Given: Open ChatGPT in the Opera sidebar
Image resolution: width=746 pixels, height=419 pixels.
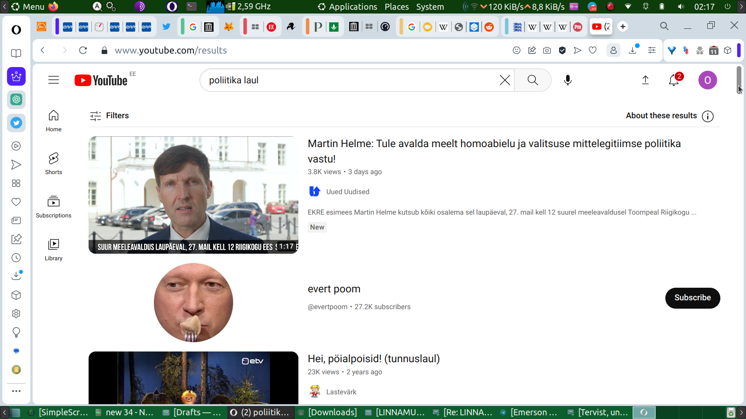Looking at the screenshot, I should point(16,99).
